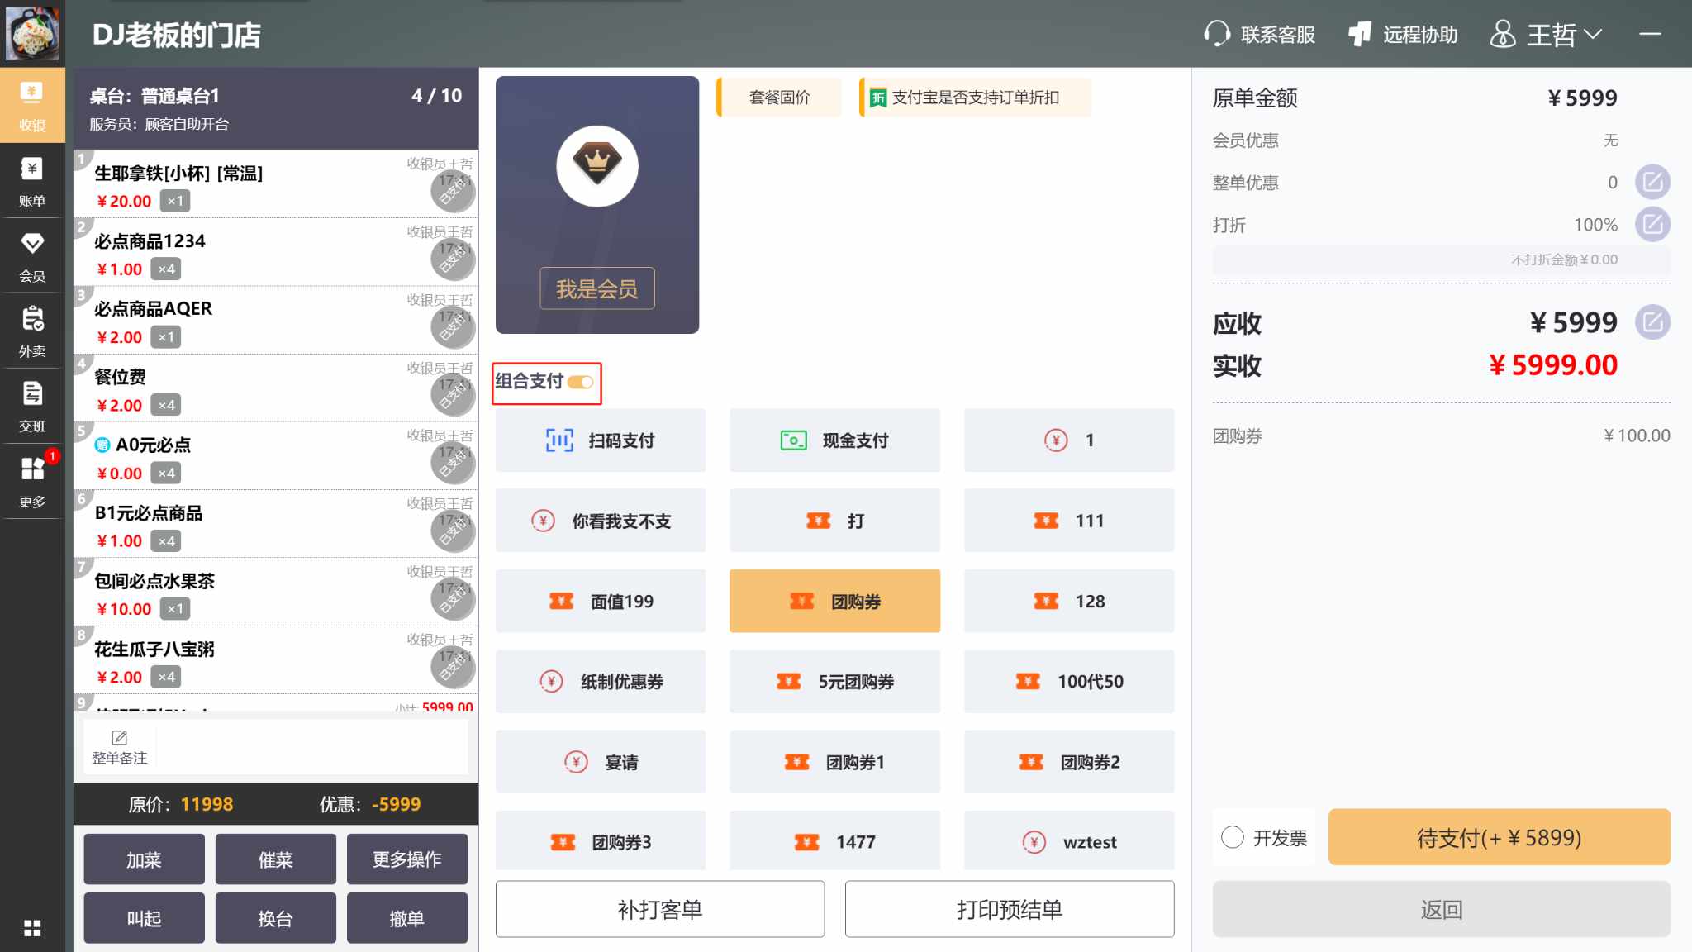
Task: Select the highlighted 团购券 payment
Action: (834, 601)
